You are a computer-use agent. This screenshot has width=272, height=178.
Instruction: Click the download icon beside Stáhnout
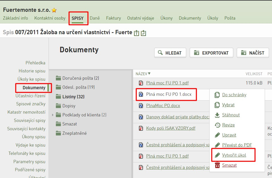point(217,115)
